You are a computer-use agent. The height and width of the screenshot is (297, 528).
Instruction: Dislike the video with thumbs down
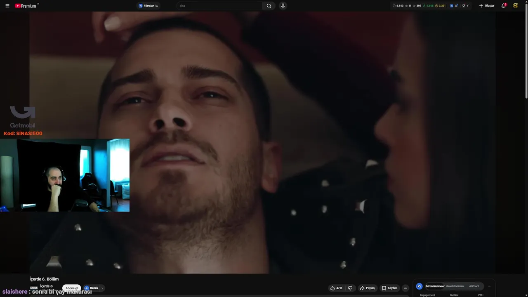[350, 288]
